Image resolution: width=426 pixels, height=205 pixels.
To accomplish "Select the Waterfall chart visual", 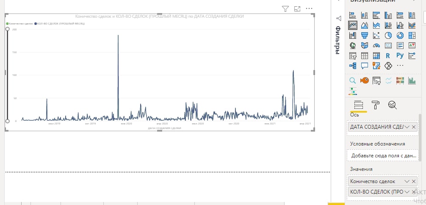I will (353, 35).
